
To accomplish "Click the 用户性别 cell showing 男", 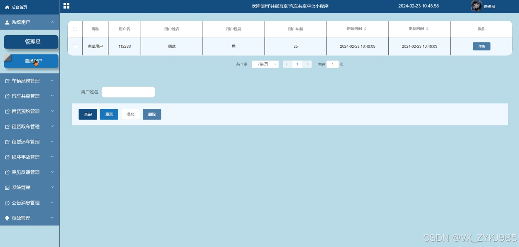I will pos(234,46).
